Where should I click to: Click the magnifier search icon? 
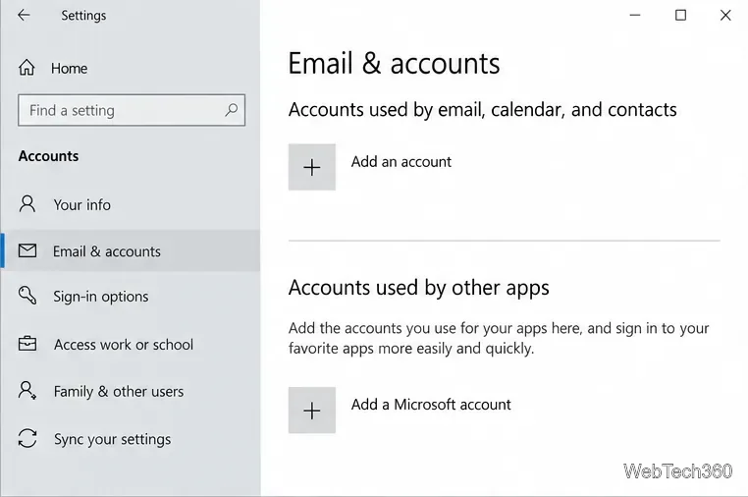232,110
